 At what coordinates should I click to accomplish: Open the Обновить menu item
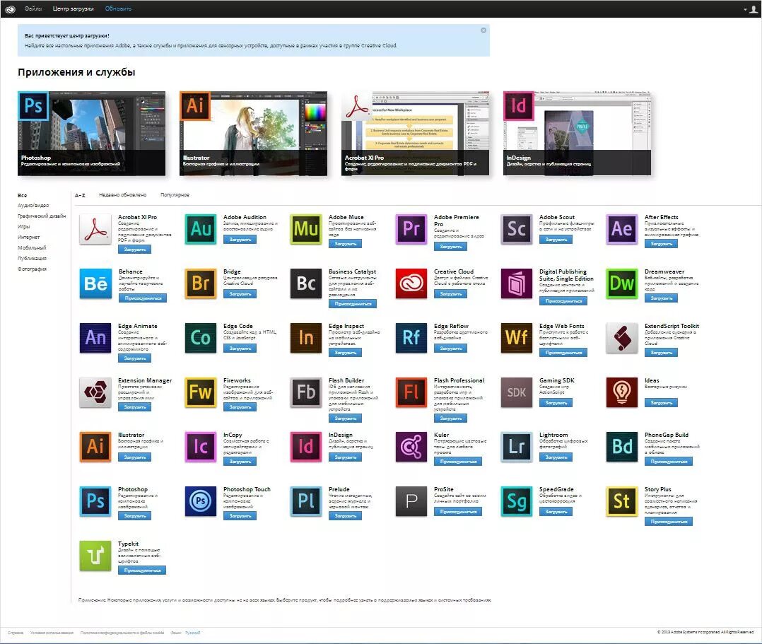tap(118, 8)
